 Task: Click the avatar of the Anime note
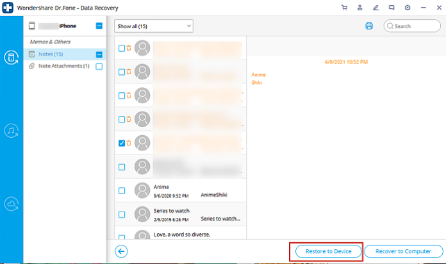click(x=142, y=190)
